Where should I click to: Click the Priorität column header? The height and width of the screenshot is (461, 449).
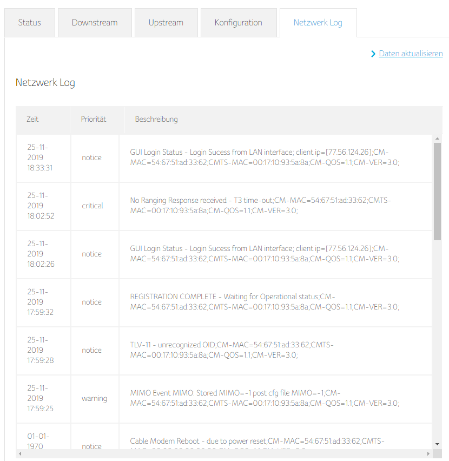[x=94, y=119]
